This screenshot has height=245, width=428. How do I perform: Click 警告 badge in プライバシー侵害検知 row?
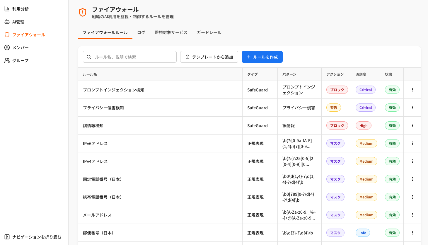click(x=334, y=108)
